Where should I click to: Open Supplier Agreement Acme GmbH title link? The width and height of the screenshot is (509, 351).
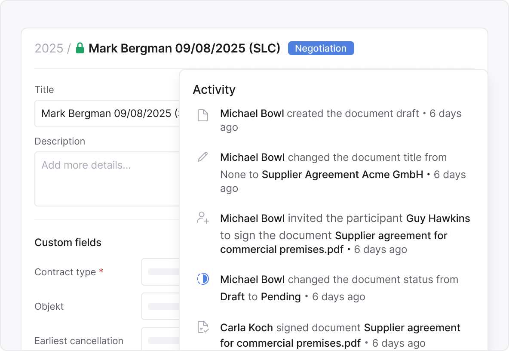pyautogui.click(x=342, y=175)
